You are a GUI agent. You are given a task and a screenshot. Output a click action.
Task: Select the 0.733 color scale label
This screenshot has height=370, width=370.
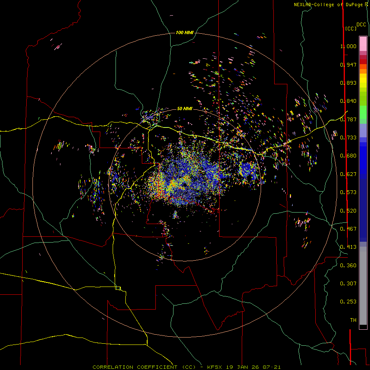(348, 138)
